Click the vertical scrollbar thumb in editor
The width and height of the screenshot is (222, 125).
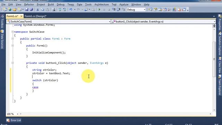click(214, 59)
